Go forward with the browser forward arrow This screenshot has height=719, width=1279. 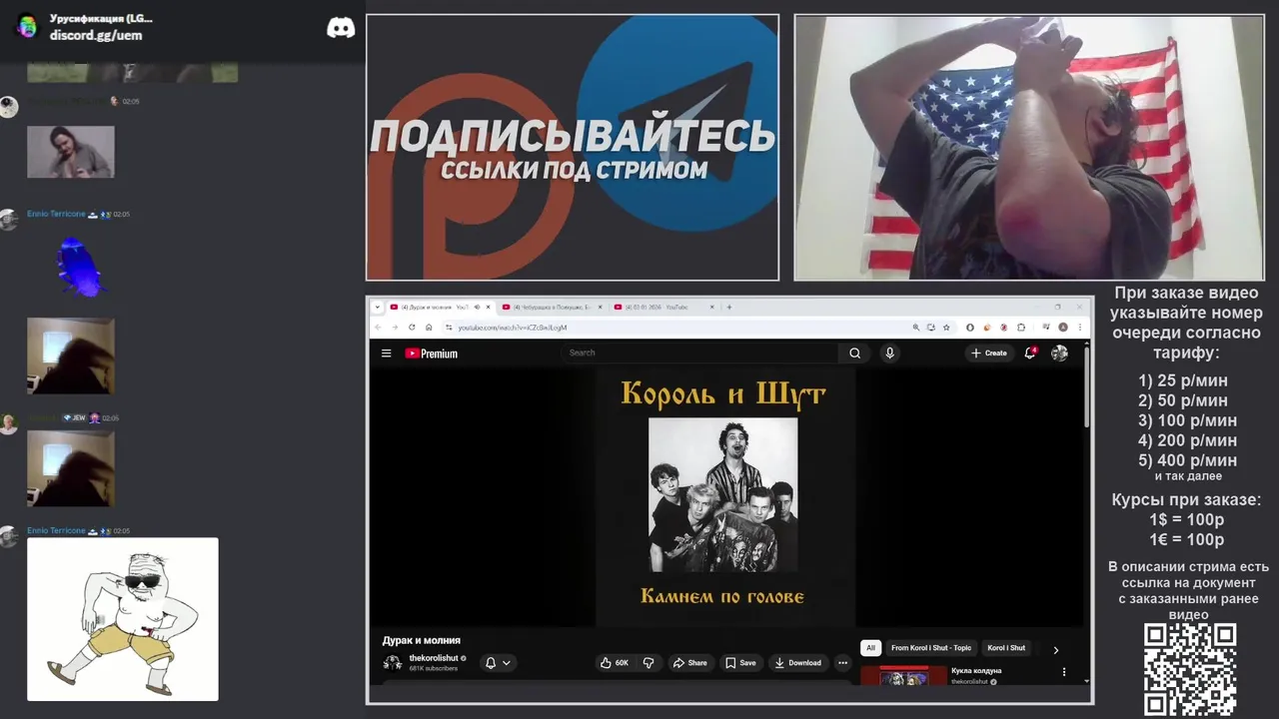click(396, 327)
